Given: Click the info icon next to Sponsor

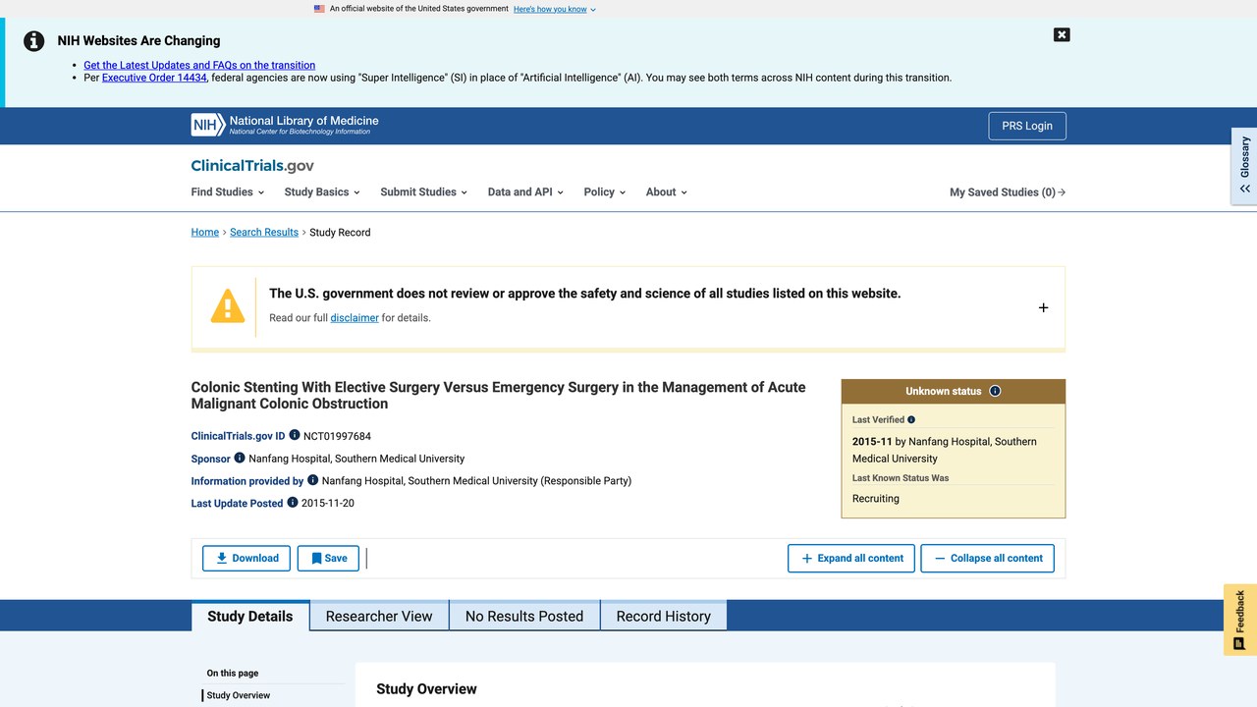Looking at the screenshot, I should click(x=240, y=458).
